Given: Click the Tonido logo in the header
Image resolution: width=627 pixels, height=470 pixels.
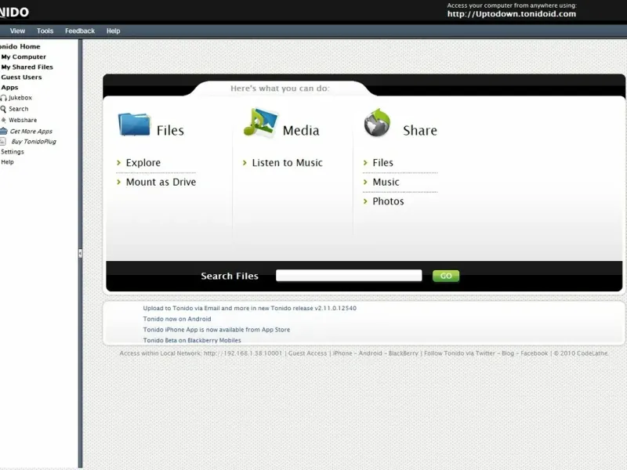Looking at the screenshot, I should (14, 12).
